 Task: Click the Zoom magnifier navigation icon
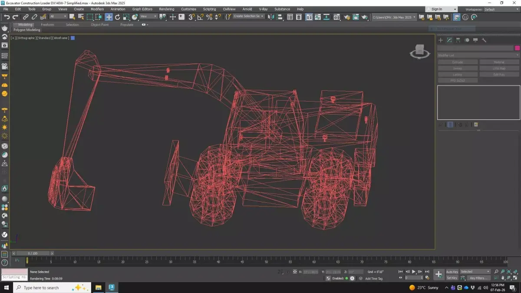[496, 271]
